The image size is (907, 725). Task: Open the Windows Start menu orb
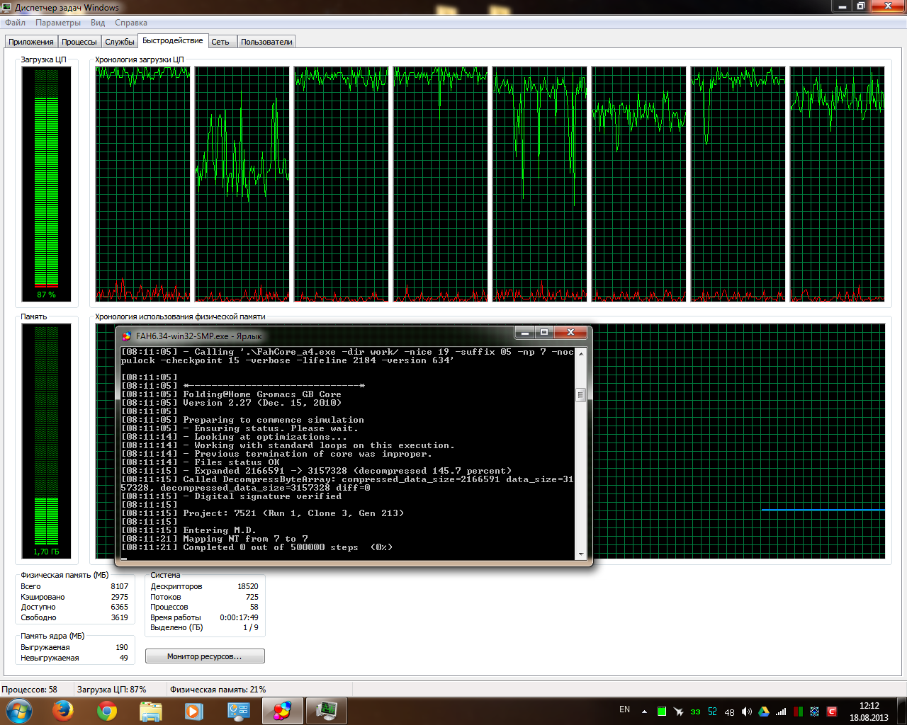click(x=19, y=711)
